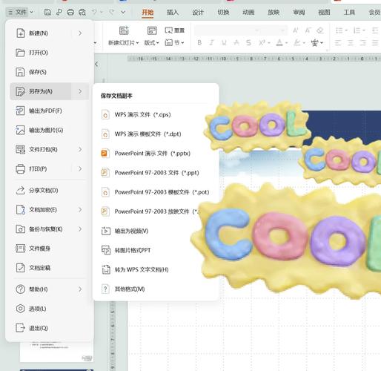
Task: Open the font color dropdown arrow
Action: click(x=286, y=43)
